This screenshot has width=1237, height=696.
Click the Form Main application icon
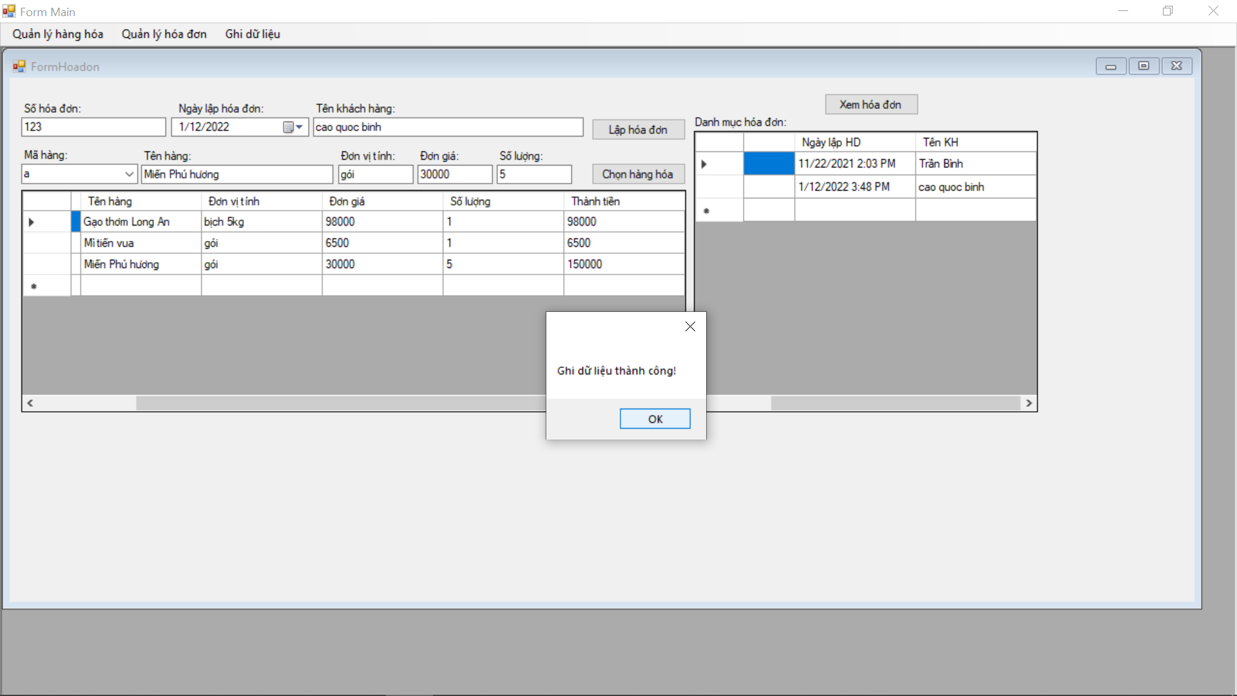point(8,12)
